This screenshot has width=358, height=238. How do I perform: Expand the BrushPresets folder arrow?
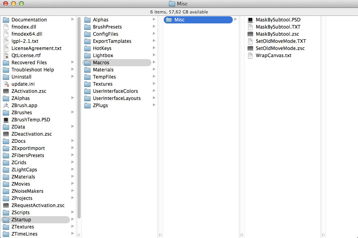tap(154, 27)
